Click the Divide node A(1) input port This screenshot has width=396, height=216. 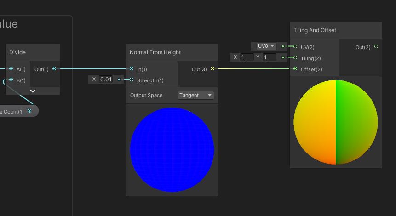pos(11,69)
